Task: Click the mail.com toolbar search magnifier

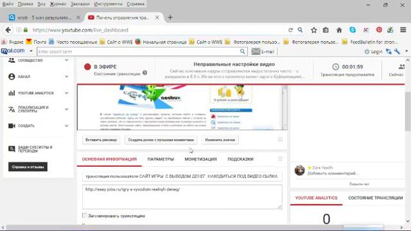Action: point(243,51)
